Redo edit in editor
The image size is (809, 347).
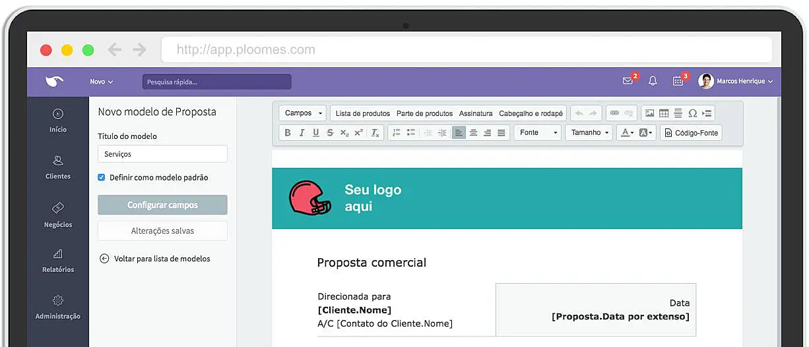pyautogui.click(x=593, y=113)
